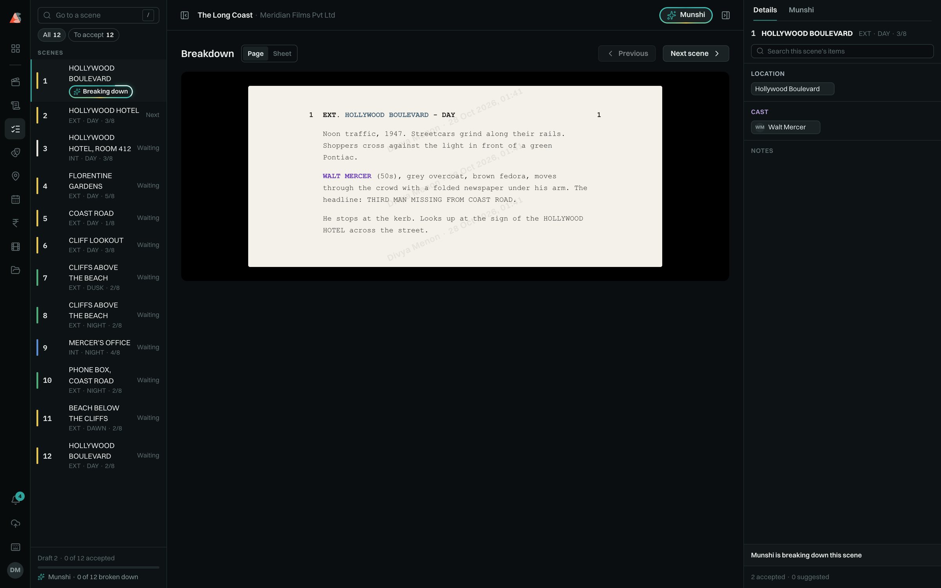This screenshot has width=941, height=588.
Task: Open the folder files sidebar icon
Action: [15, 270]
